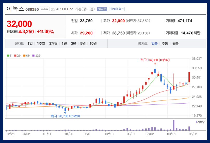Viewport: 210px width, 143px height.
Task: Click the 최고 34,000 (03/07) high marker
Action: [x=155, y=60]
